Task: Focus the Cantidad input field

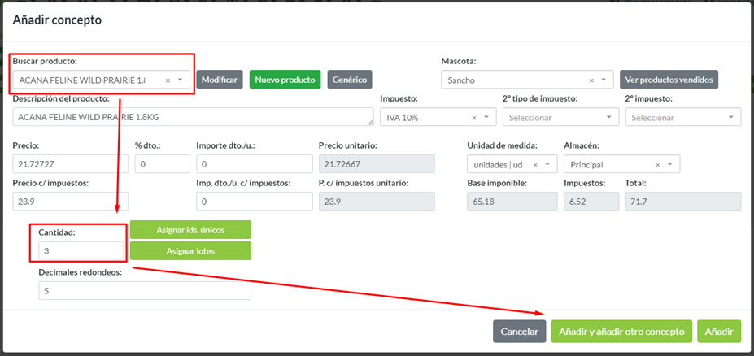Action: [80, 251]
